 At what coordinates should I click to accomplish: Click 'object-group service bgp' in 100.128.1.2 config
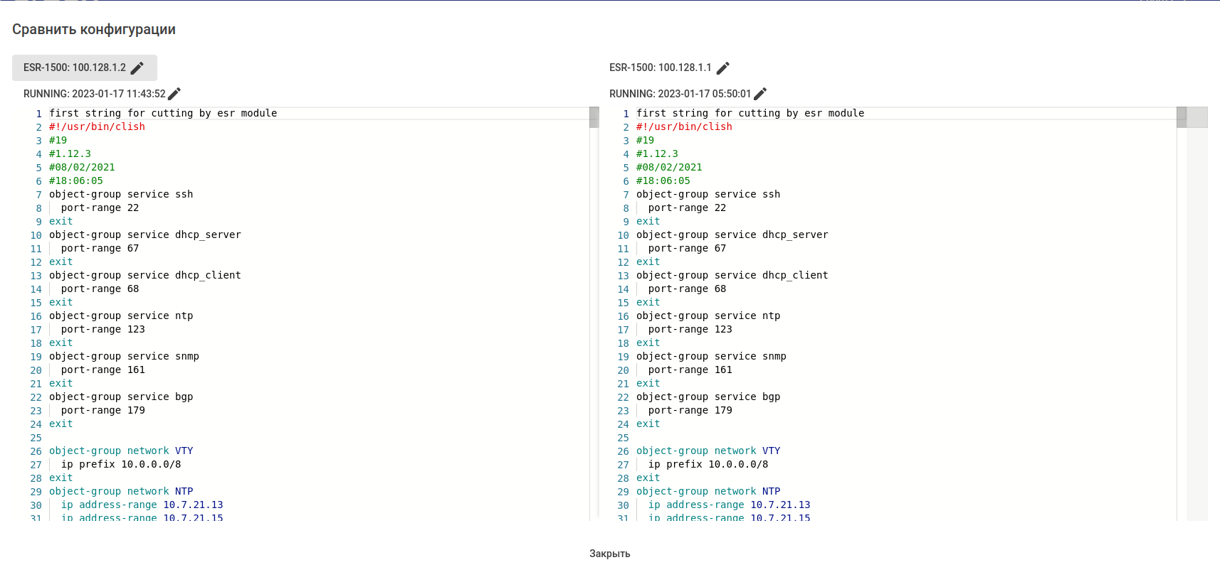121,397
